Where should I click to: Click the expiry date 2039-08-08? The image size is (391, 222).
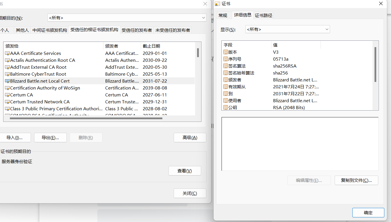coord(155,88)
